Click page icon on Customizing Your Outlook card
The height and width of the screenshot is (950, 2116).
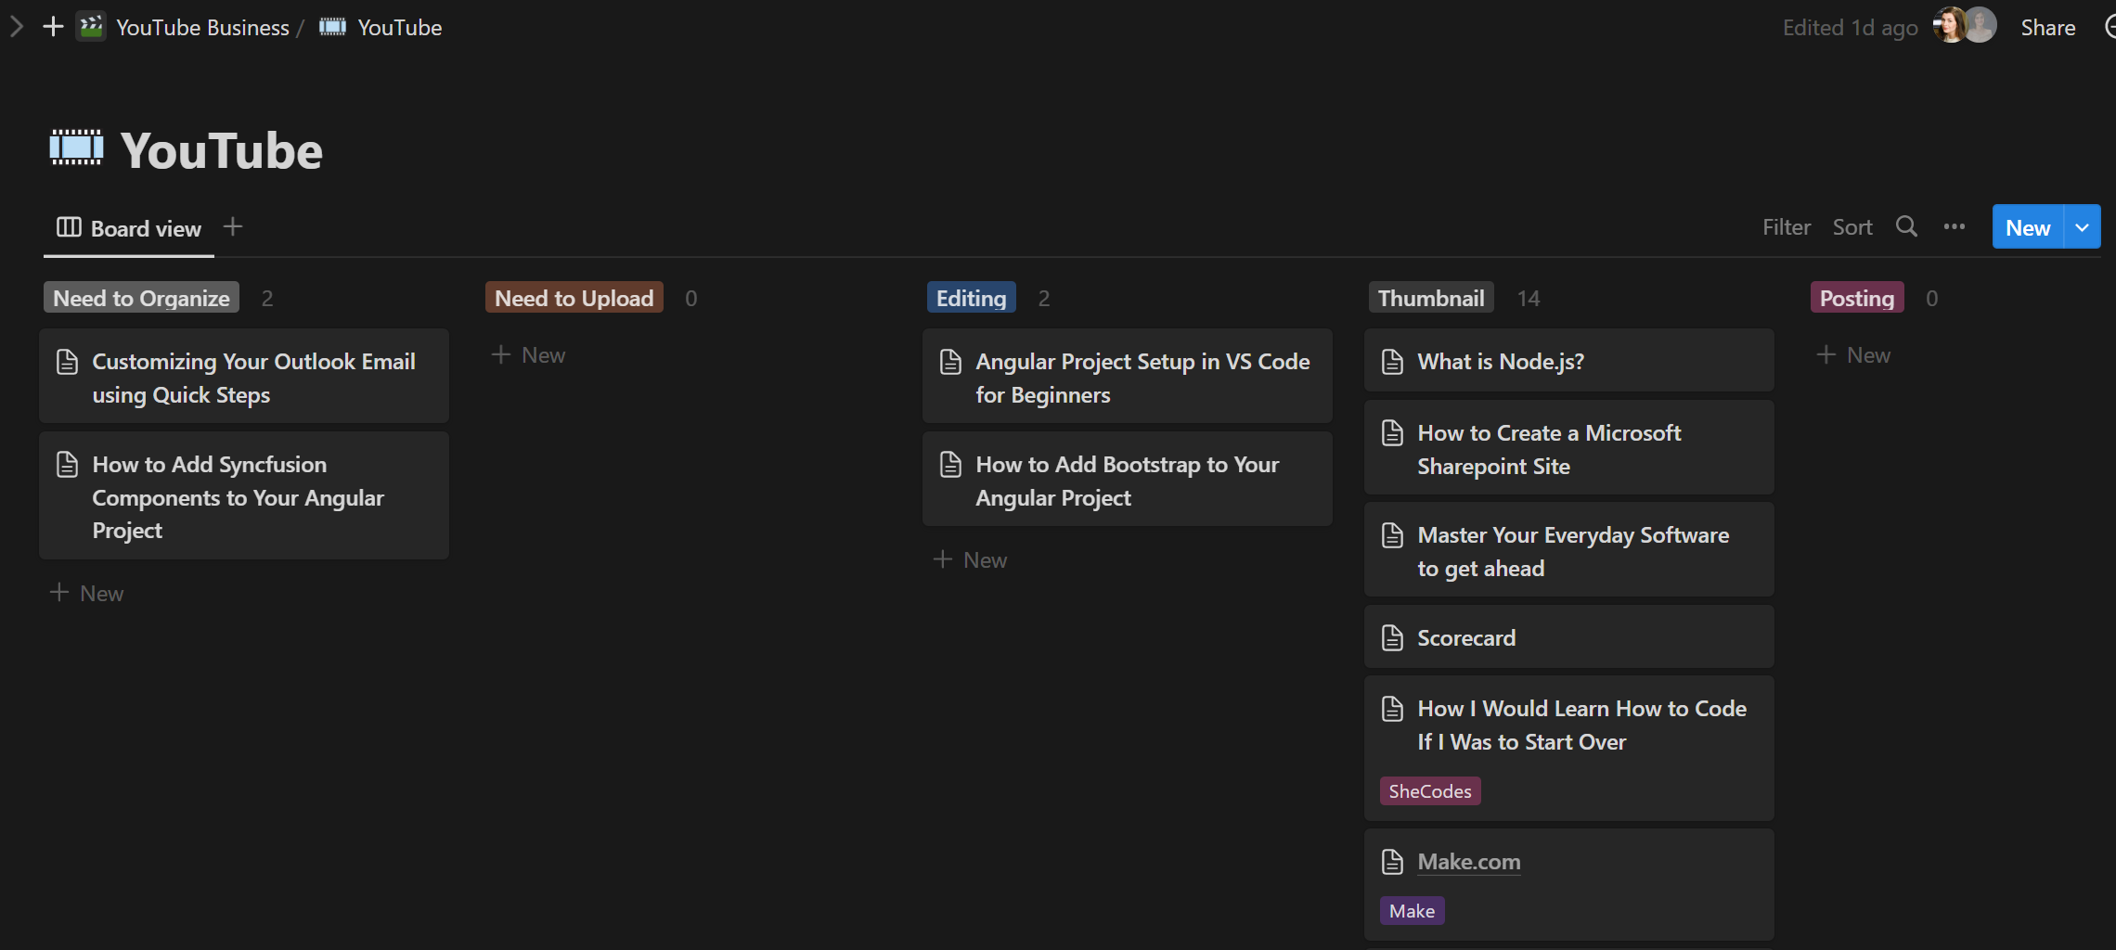tap(67, 362)
